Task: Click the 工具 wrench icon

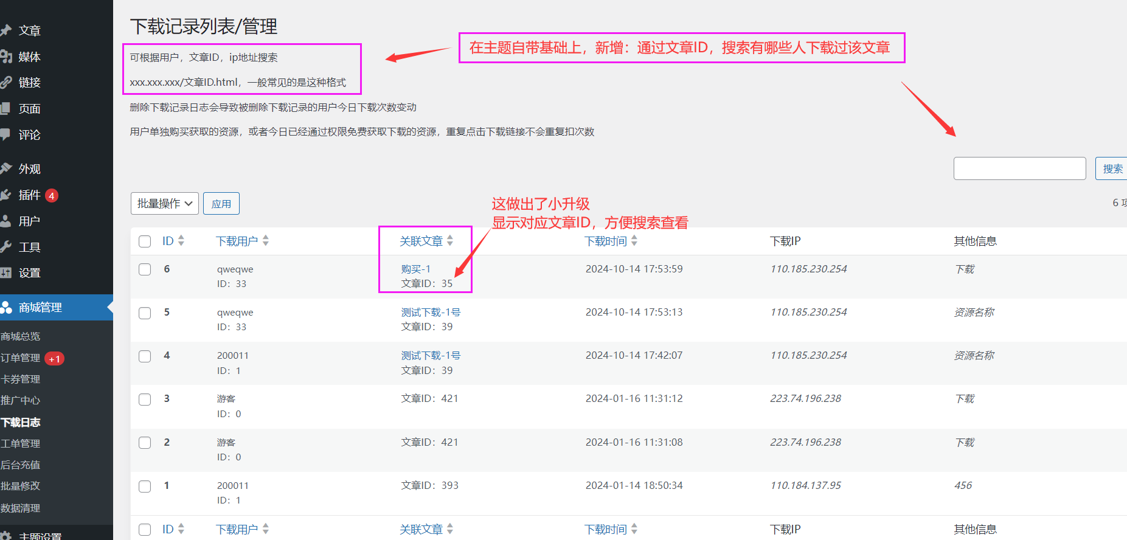Action: point(6,247)
